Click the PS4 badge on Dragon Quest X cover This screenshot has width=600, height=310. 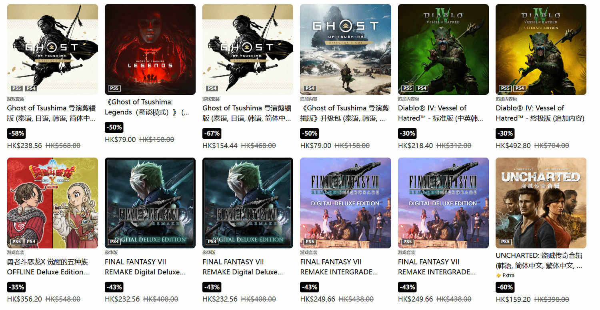click(x=31, y=242)
